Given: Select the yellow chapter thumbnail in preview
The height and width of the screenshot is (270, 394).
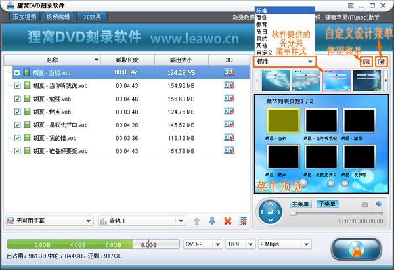Looking at the screenshot, I should pos(283,120).
